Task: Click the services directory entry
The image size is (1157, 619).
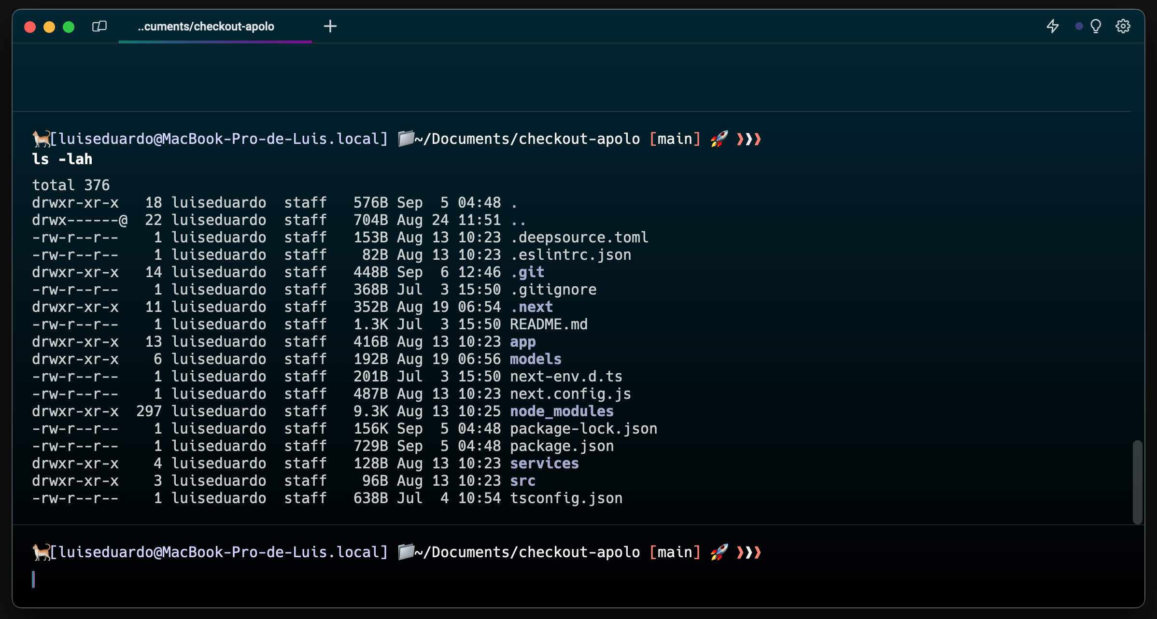Action: coord(544,463)
